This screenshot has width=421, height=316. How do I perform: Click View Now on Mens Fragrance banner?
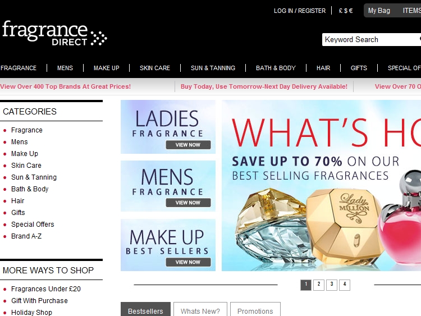tap(188, 203)
